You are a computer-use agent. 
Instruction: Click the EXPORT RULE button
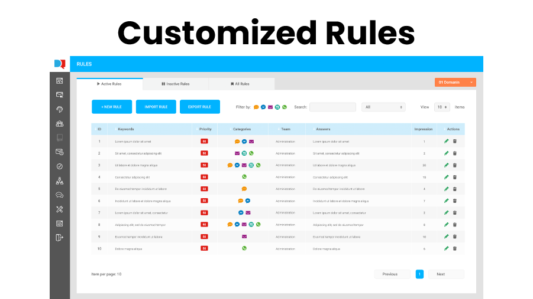click(x=199, y=107)
